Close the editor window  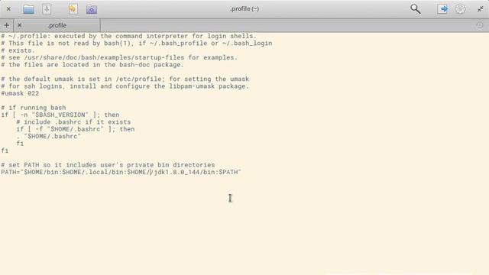tap(8, 9)
